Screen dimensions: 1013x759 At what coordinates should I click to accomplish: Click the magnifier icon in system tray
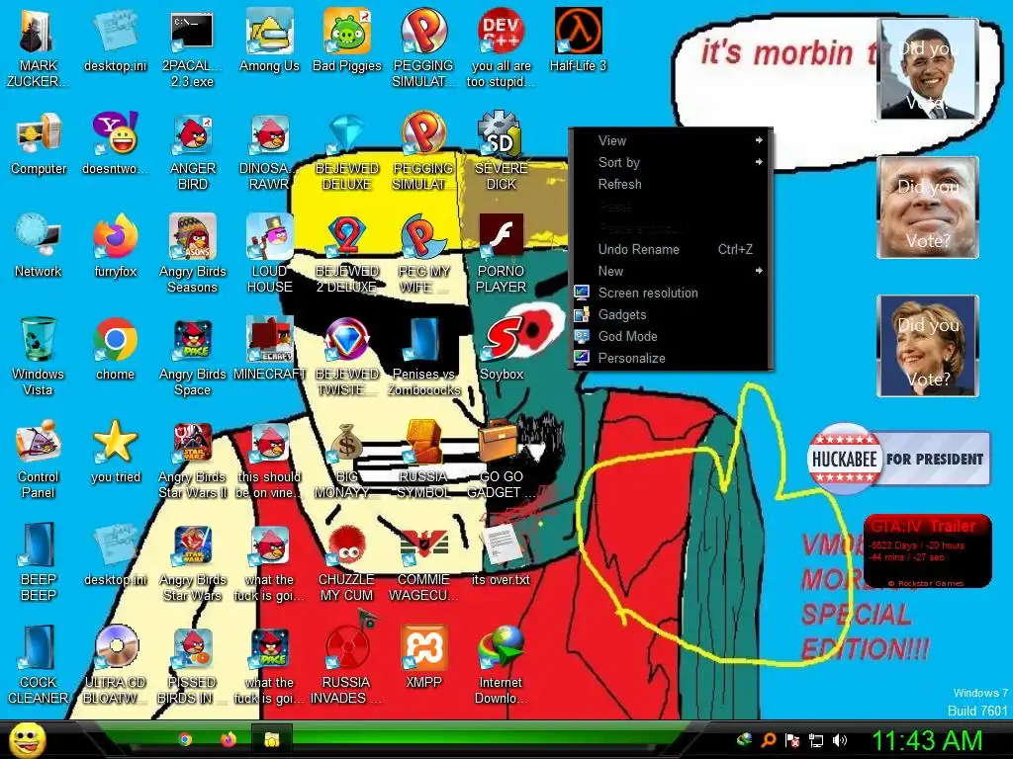(769, 740)
